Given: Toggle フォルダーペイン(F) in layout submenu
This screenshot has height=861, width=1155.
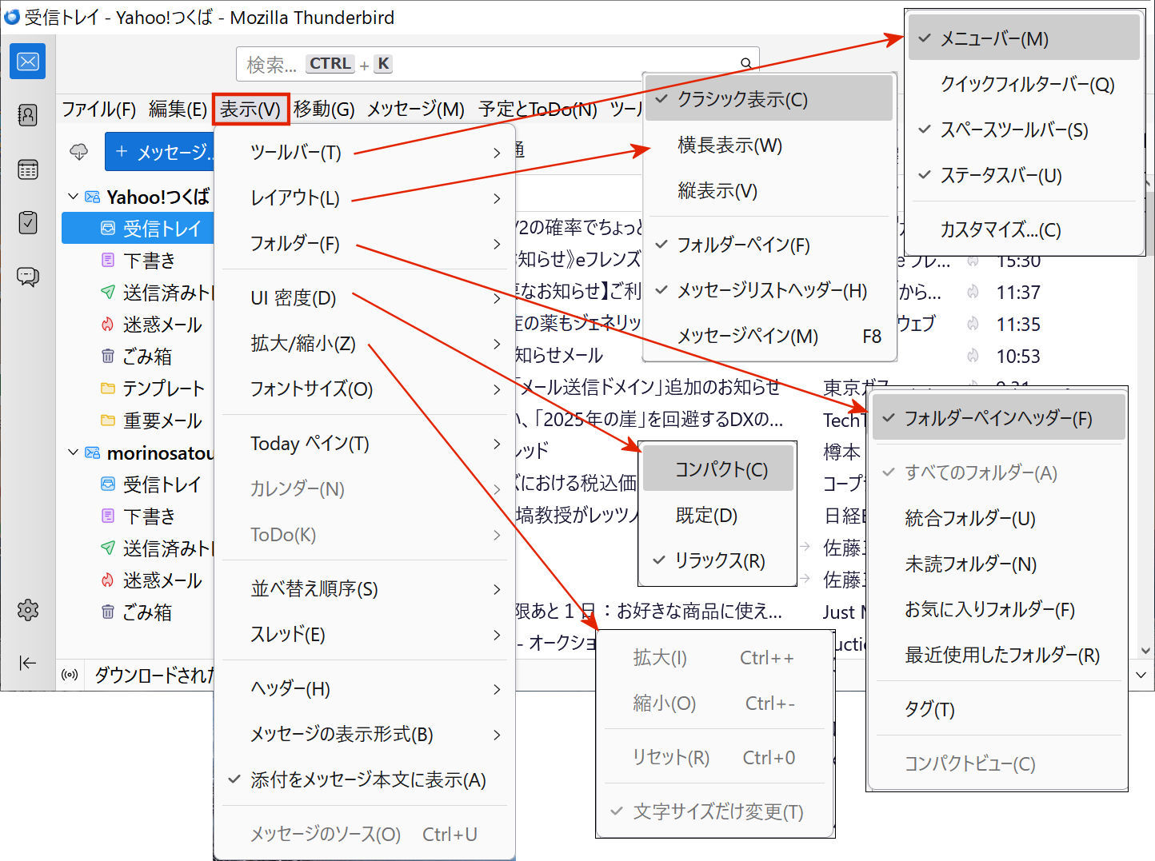Looking at the screenshot, I should [743, 245].
